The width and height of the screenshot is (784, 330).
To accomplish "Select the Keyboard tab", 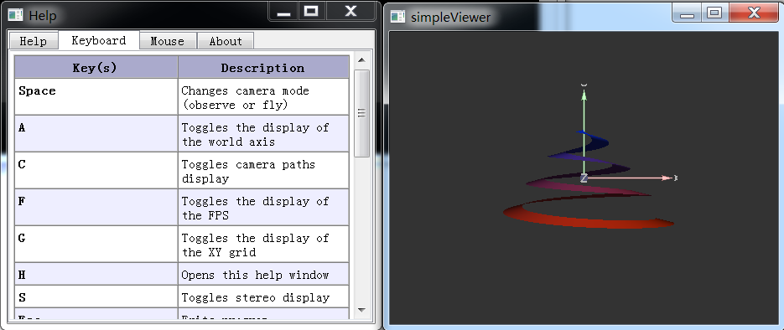I will click(98, 40).
